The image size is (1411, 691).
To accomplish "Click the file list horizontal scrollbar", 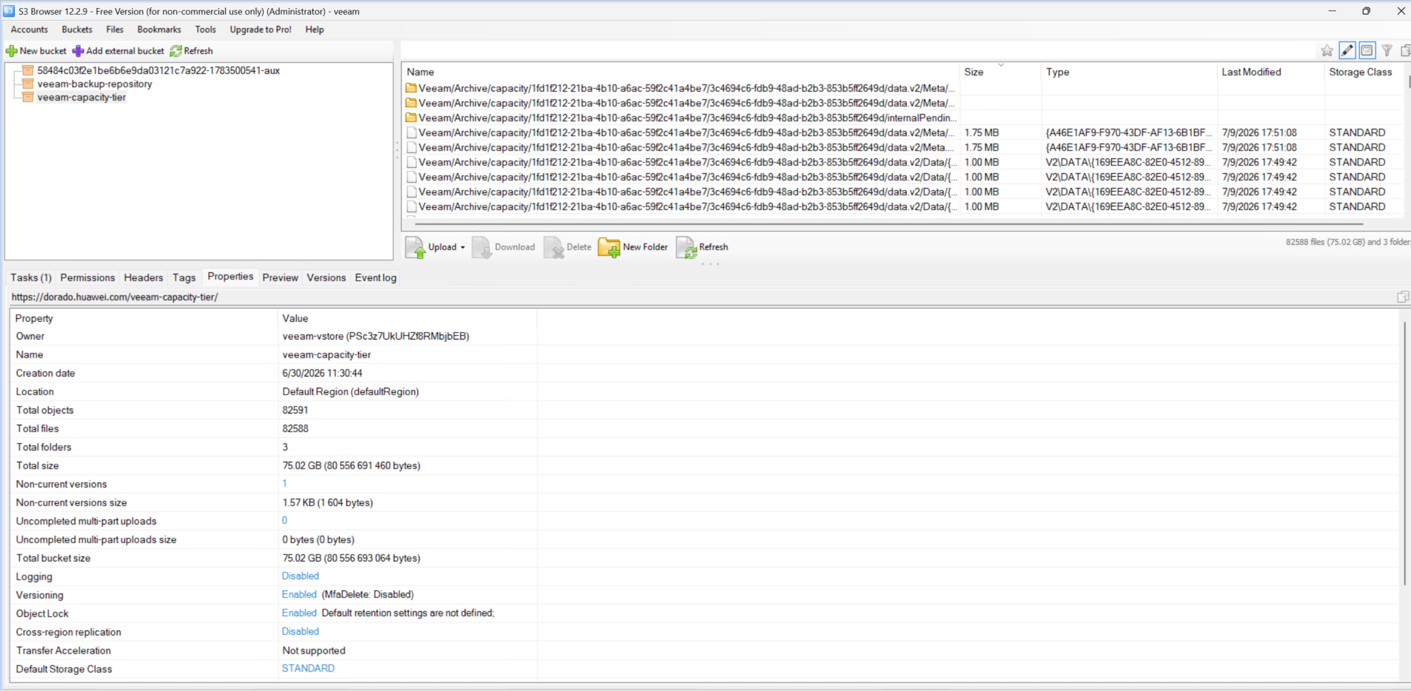I will [888, 223].
